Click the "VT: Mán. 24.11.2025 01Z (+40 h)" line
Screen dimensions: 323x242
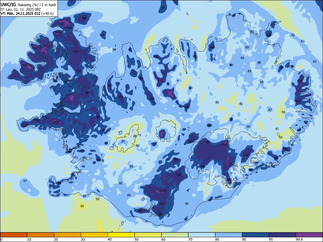pyautogui.click(x=27, y=14)
